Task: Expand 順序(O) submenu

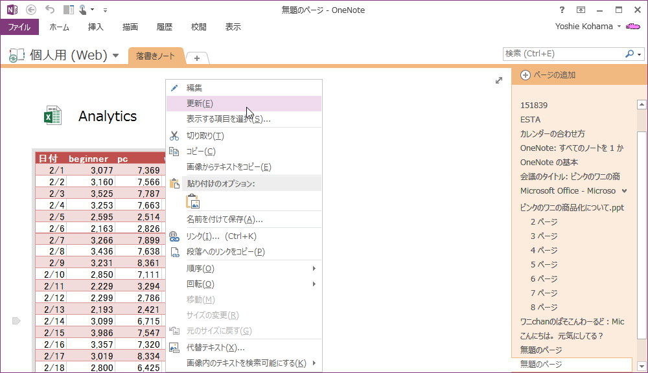Action: pos(244,269)
